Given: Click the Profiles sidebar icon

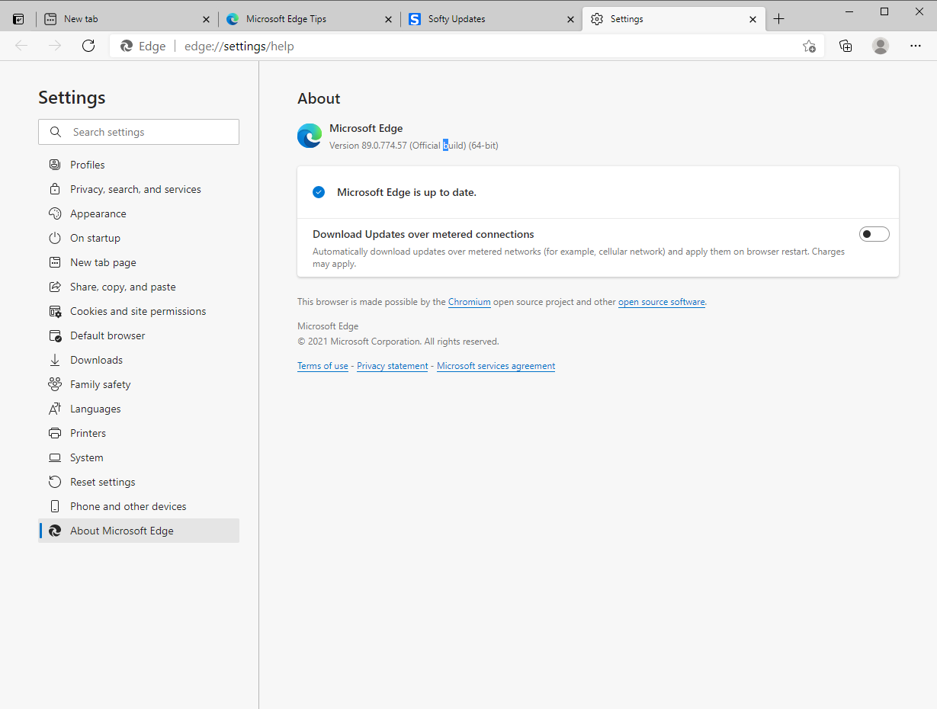Looking at the screenshot, I should pyautogui.click(x=55, y=165).
